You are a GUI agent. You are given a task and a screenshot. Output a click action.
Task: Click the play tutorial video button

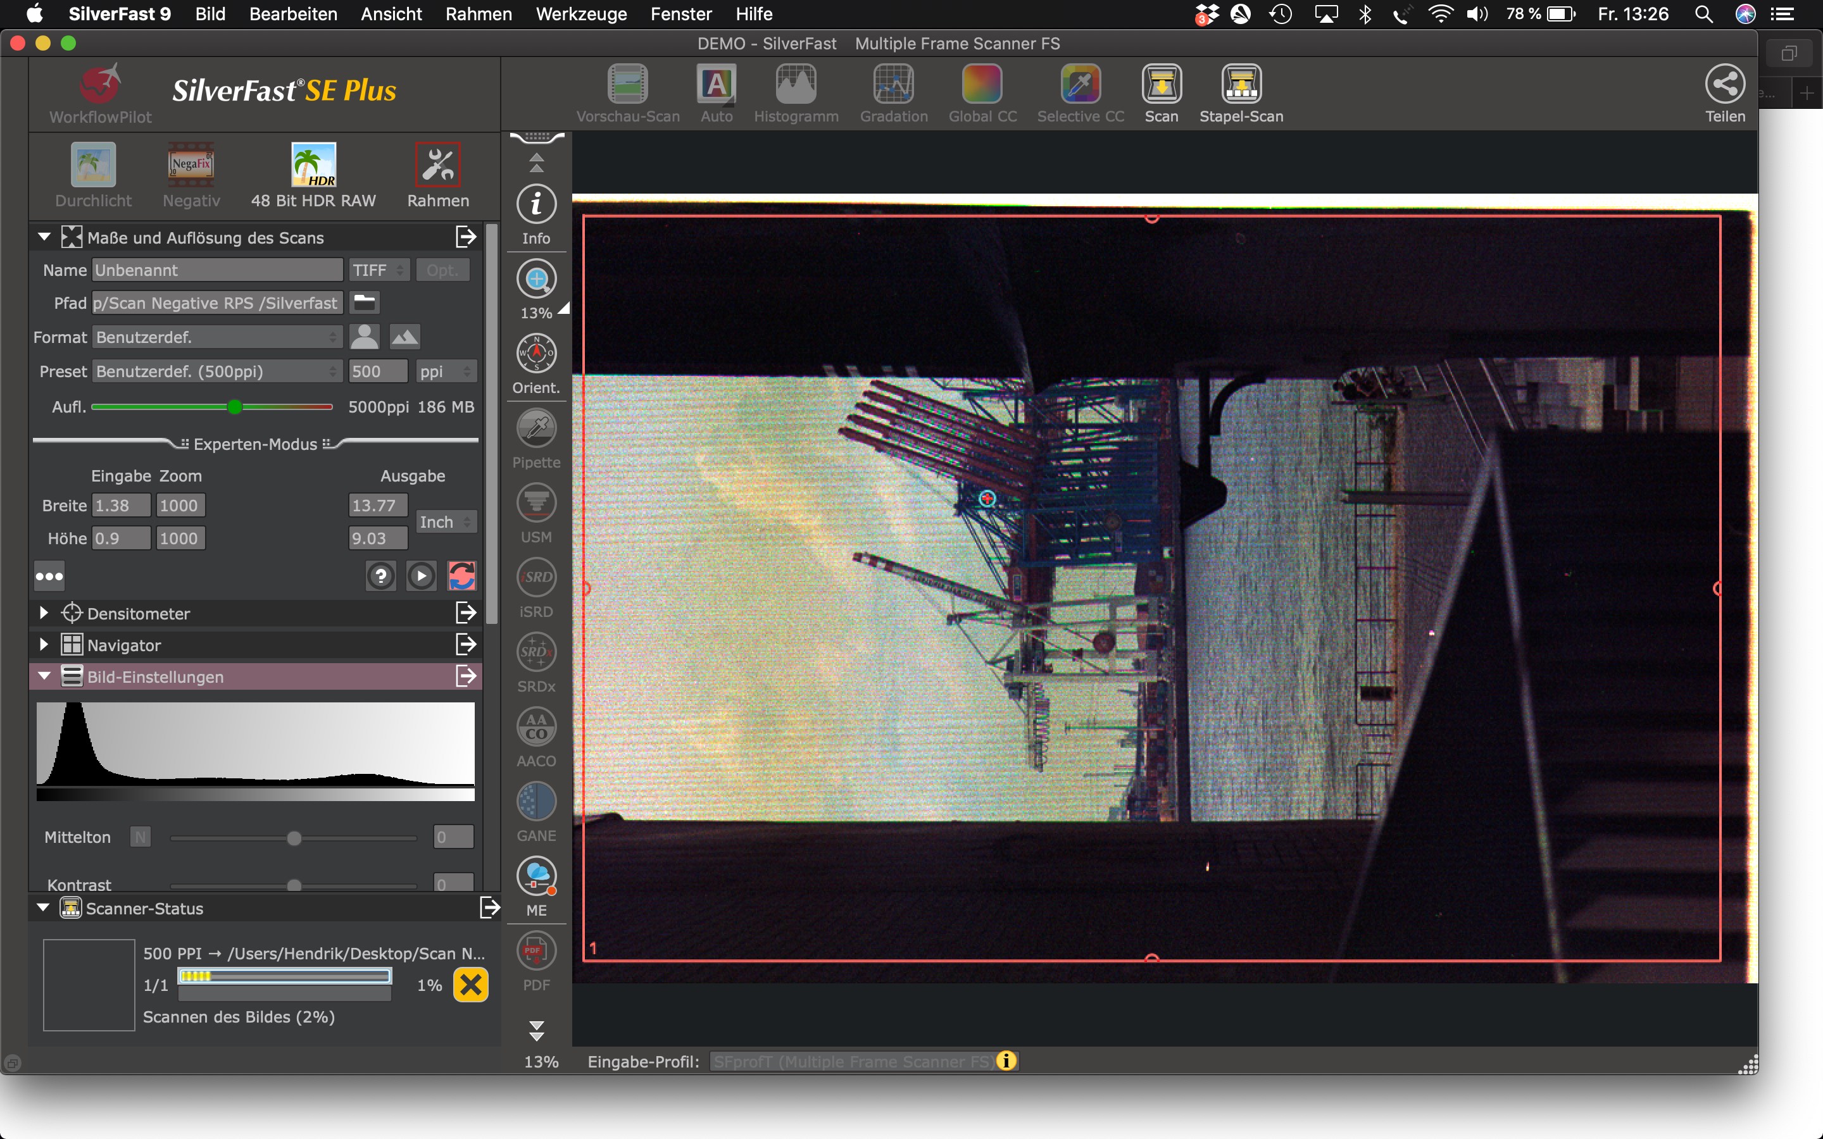point(421,576)
